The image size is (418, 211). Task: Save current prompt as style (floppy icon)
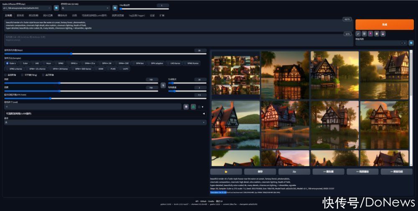pyautogui.click(x=383, y=34)
